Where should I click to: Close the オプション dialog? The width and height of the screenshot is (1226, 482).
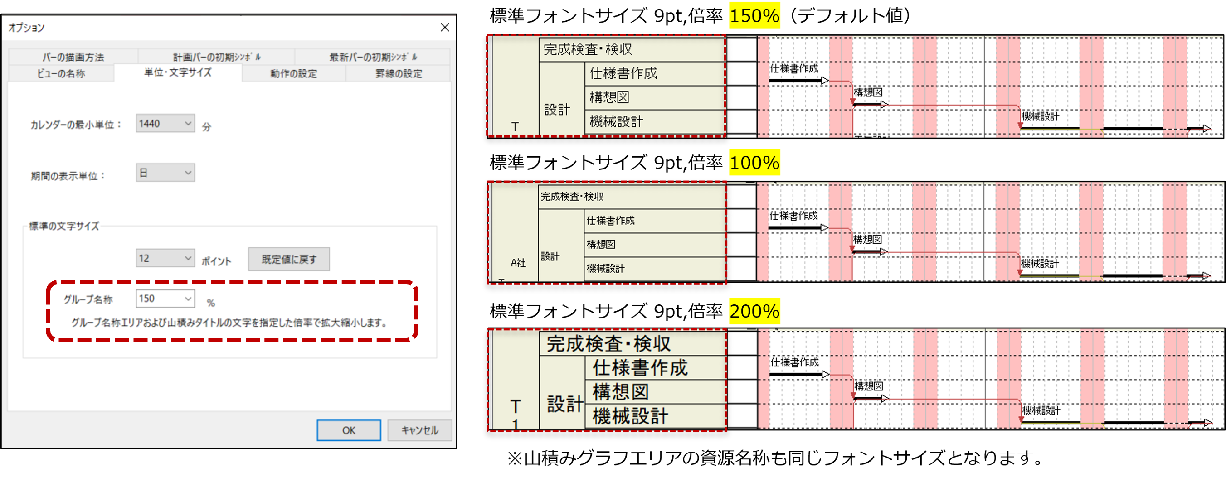point(444,27)
